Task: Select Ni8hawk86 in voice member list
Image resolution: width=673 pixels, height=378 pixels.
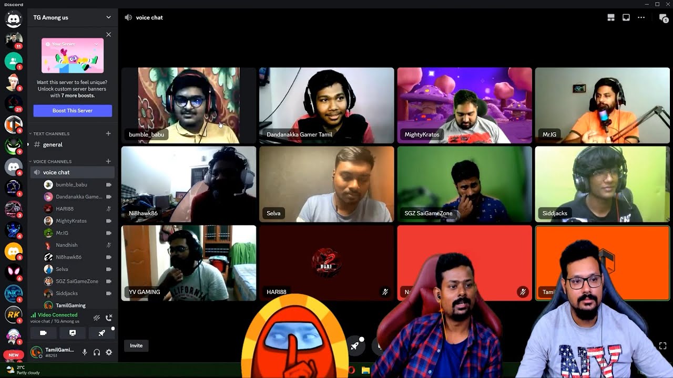Action: (78, 257)
